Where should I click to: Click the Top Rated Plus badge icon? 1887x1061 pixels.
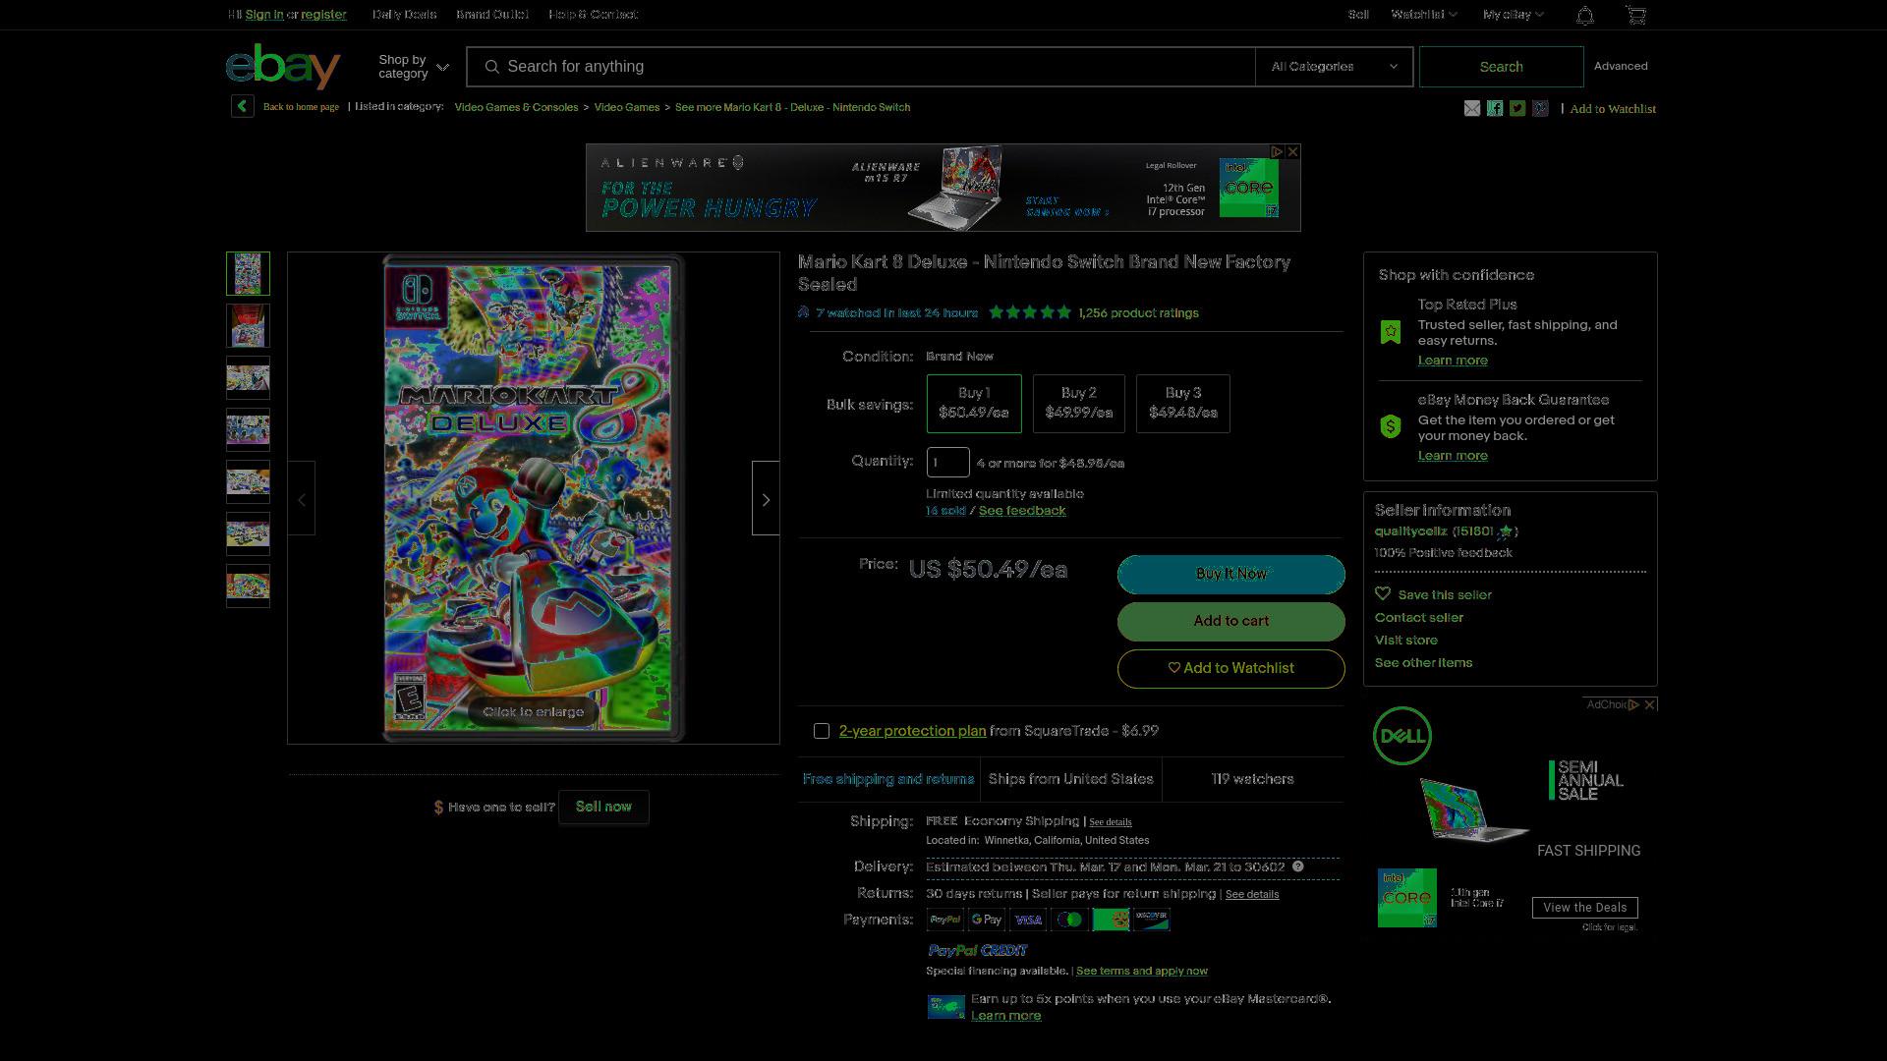1390,332
